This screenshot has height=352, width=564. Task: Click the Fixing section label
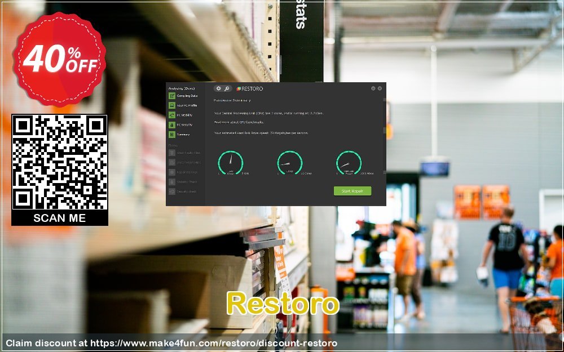coord(173,145)
